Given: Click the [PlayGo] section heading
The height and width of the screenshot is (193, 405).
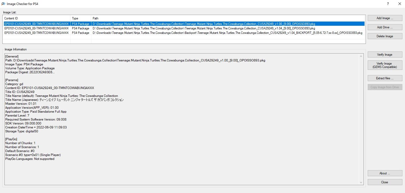Looking at the screenshot, I should click(12, 139).
